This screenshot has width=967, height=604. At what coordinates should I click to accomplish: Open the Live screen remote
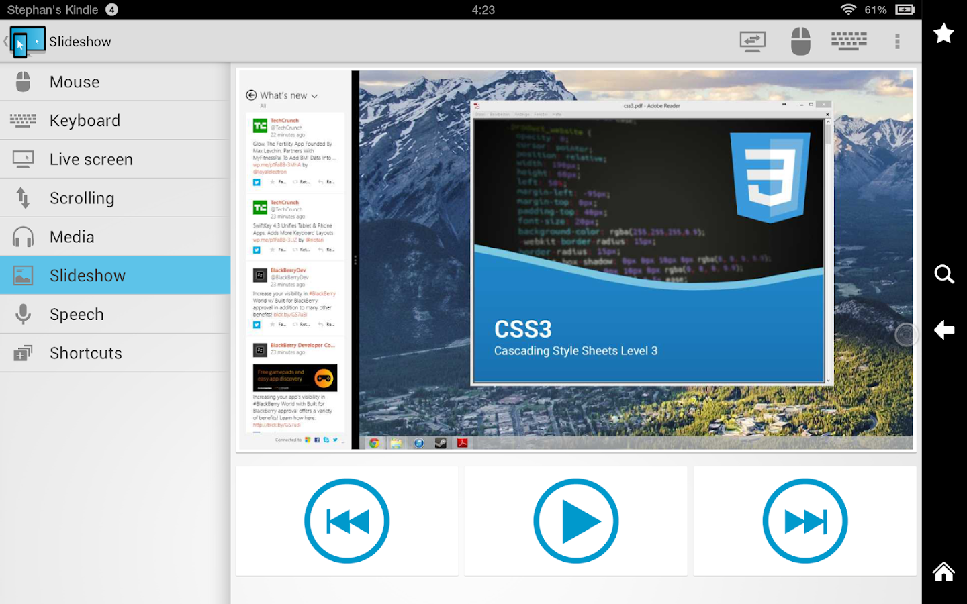(x=91, y=159)
